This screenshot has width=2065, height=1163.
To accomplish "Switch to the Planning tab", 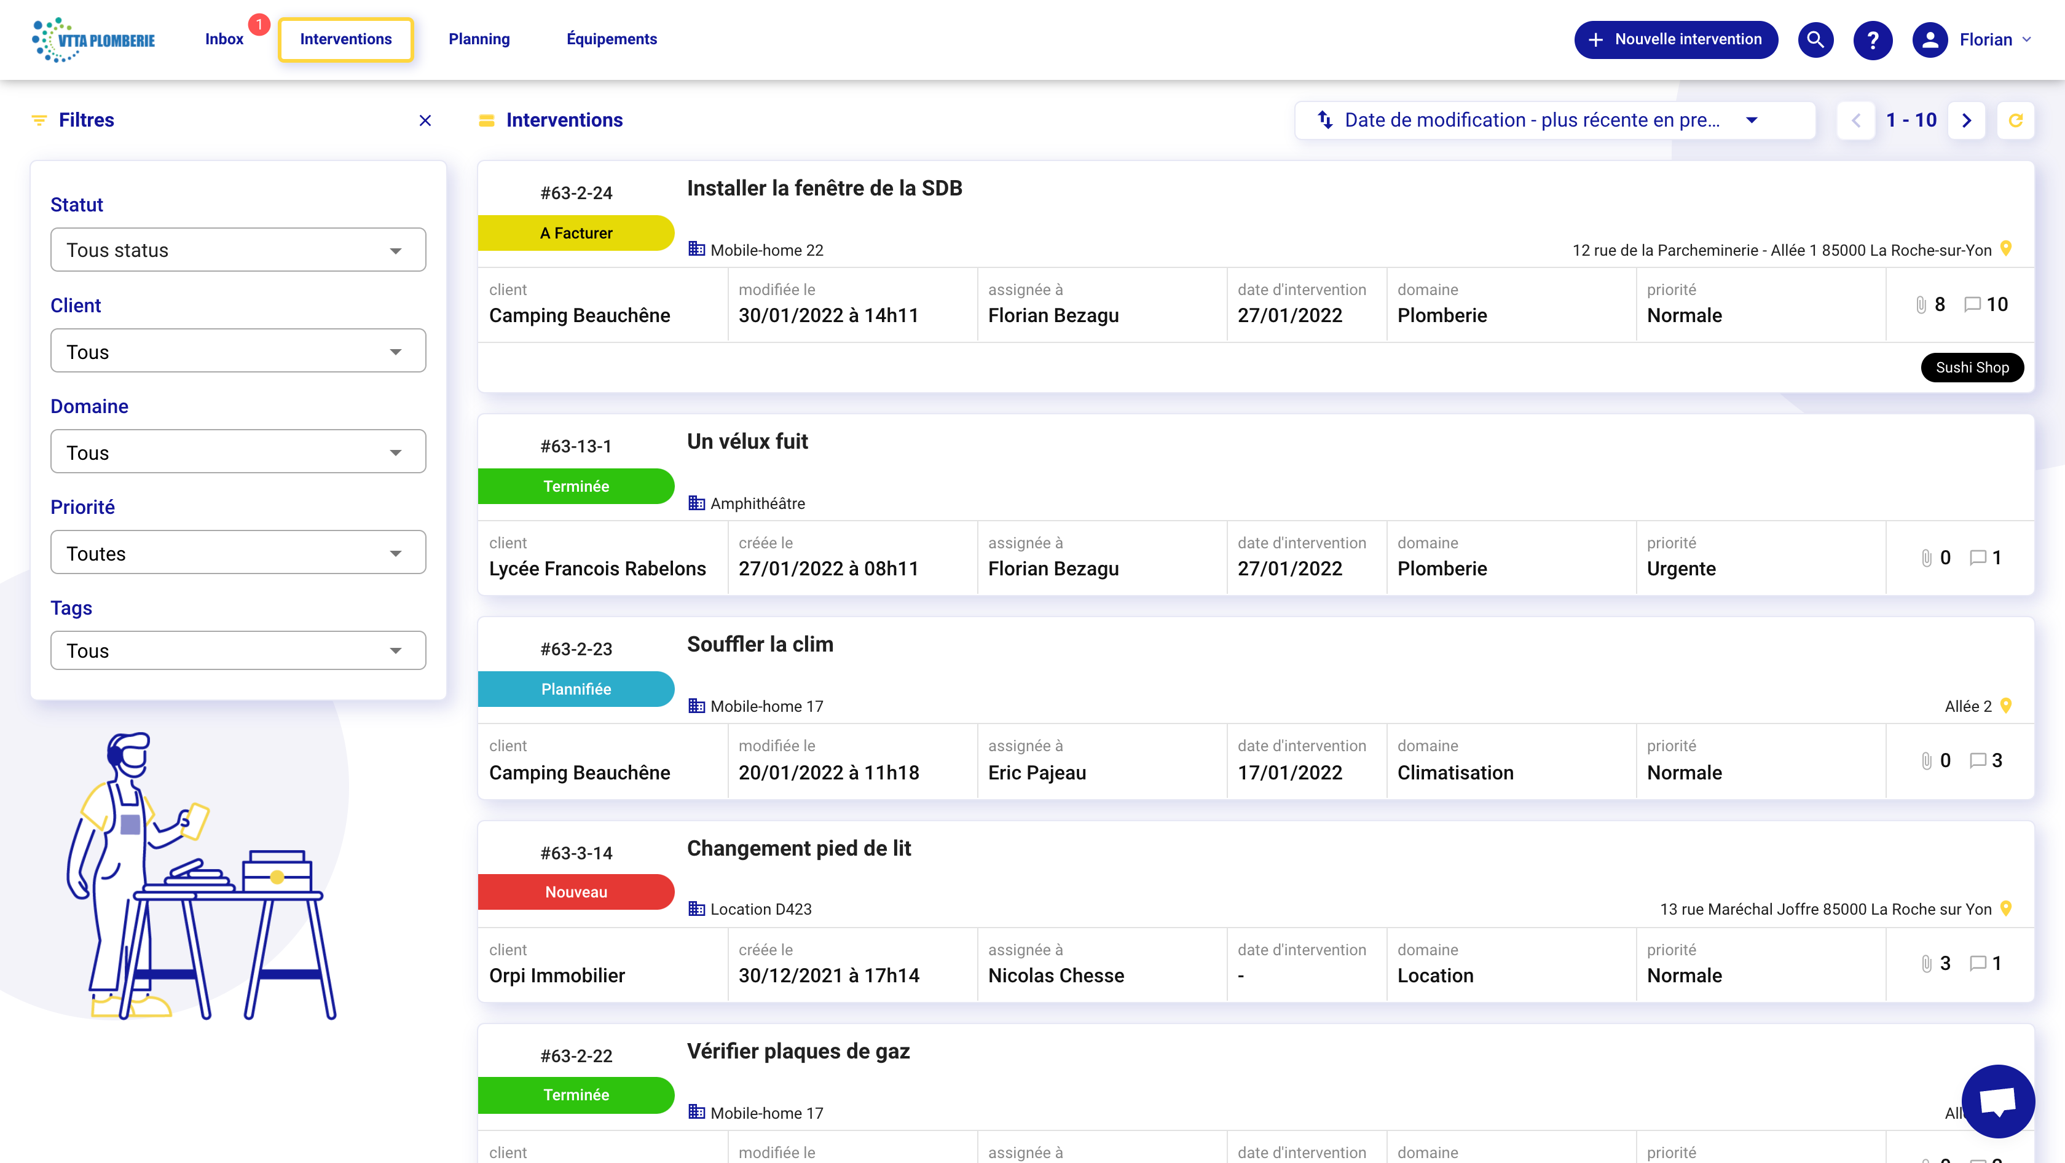I will pyautogui.click(x=479, y=39).
